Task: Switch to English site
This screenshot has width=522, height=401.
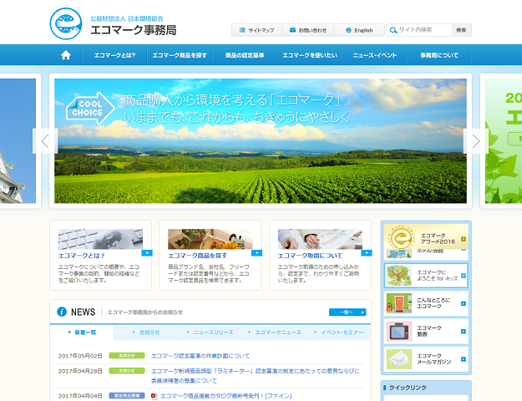Action: tap(359, 30)
